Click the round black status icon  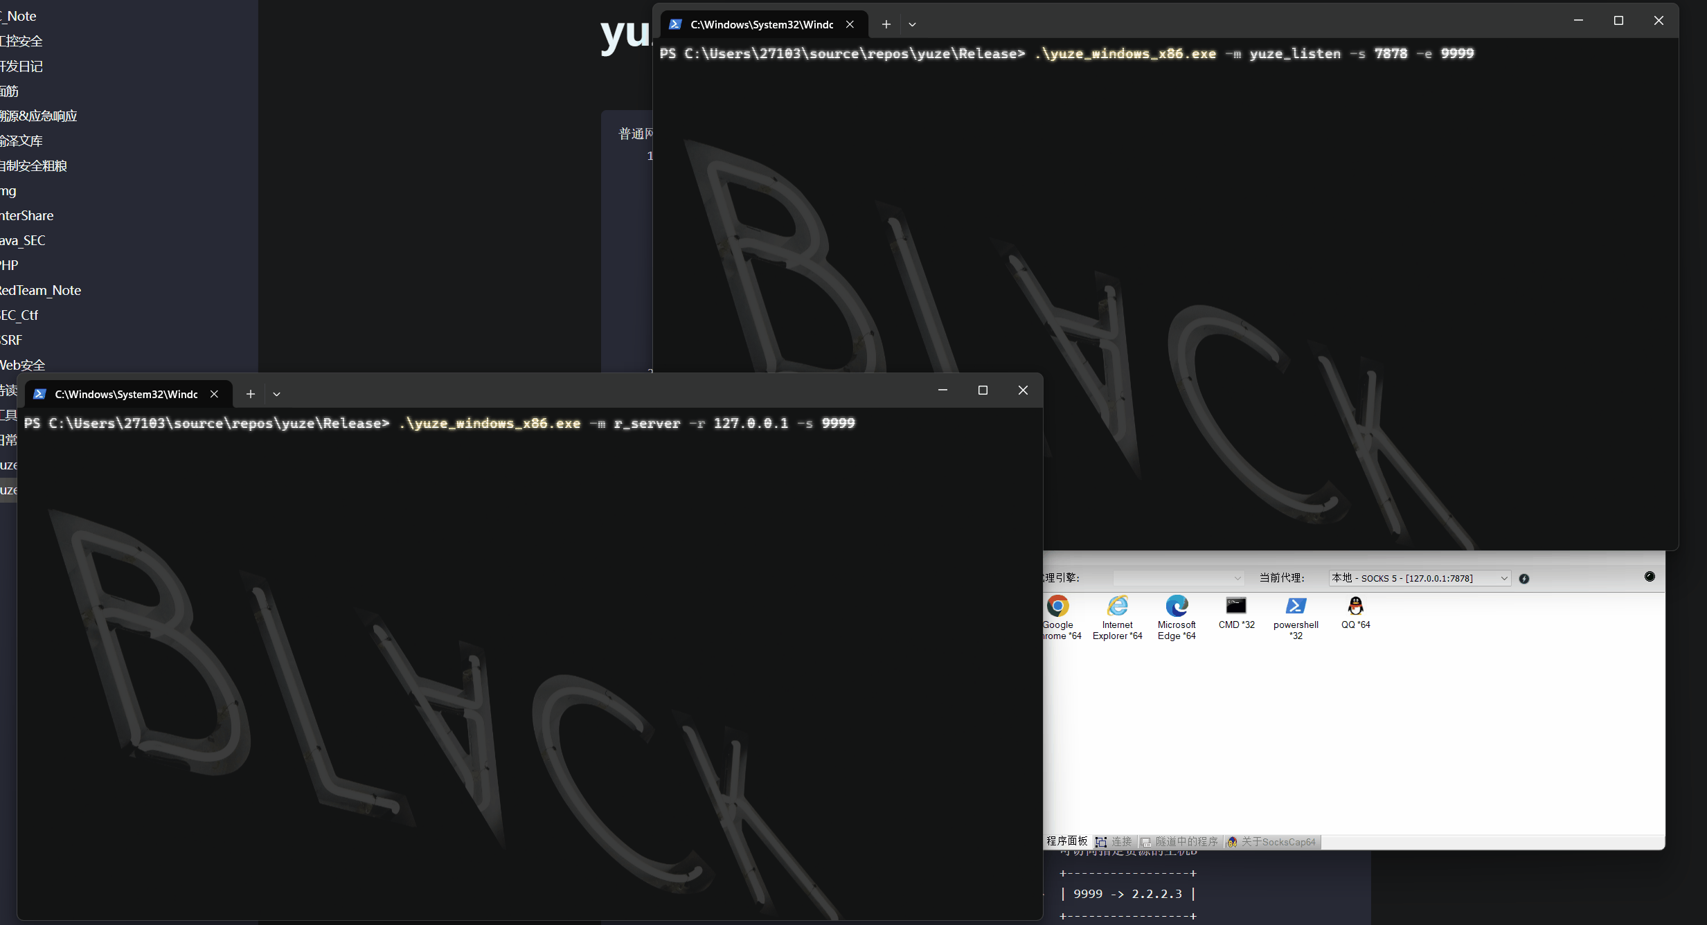[1650, 576]
